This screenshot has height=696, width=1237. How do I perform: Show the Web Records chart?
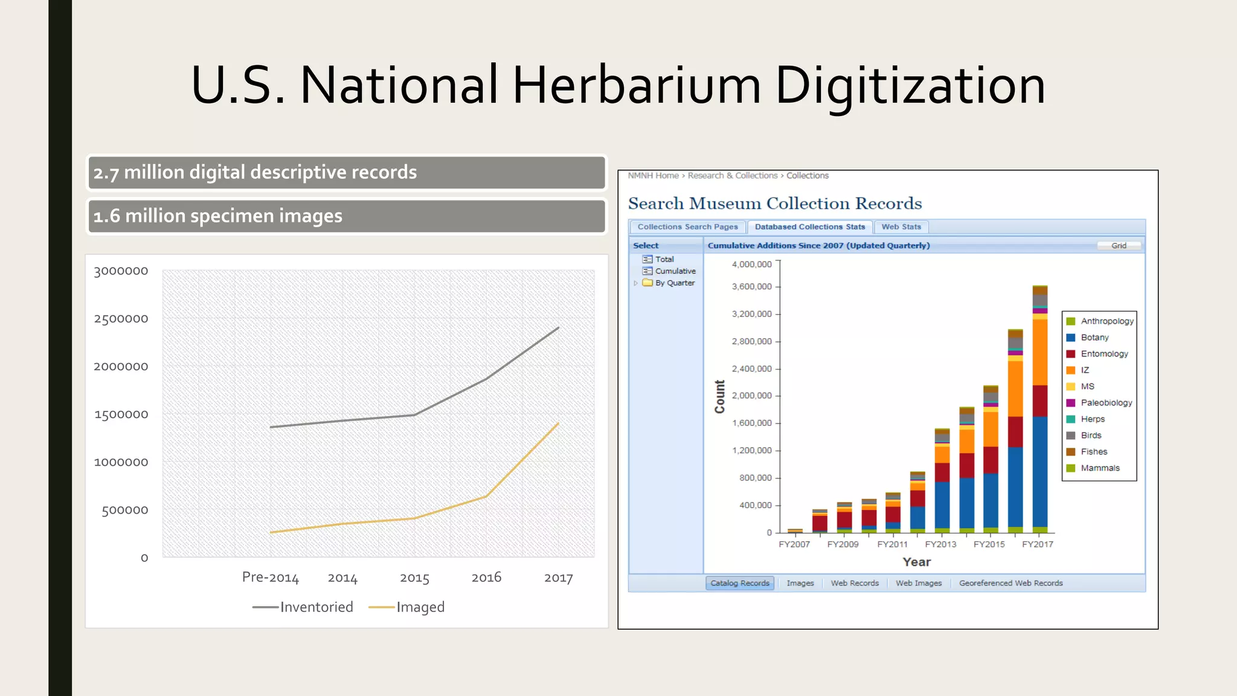(x=854, y=583)
